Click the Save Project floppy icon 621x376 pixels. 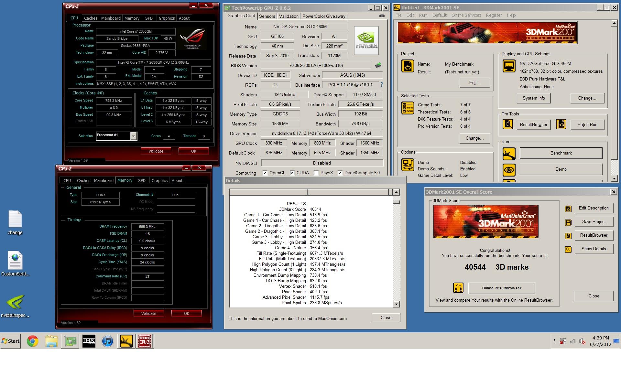click(568, 222)
